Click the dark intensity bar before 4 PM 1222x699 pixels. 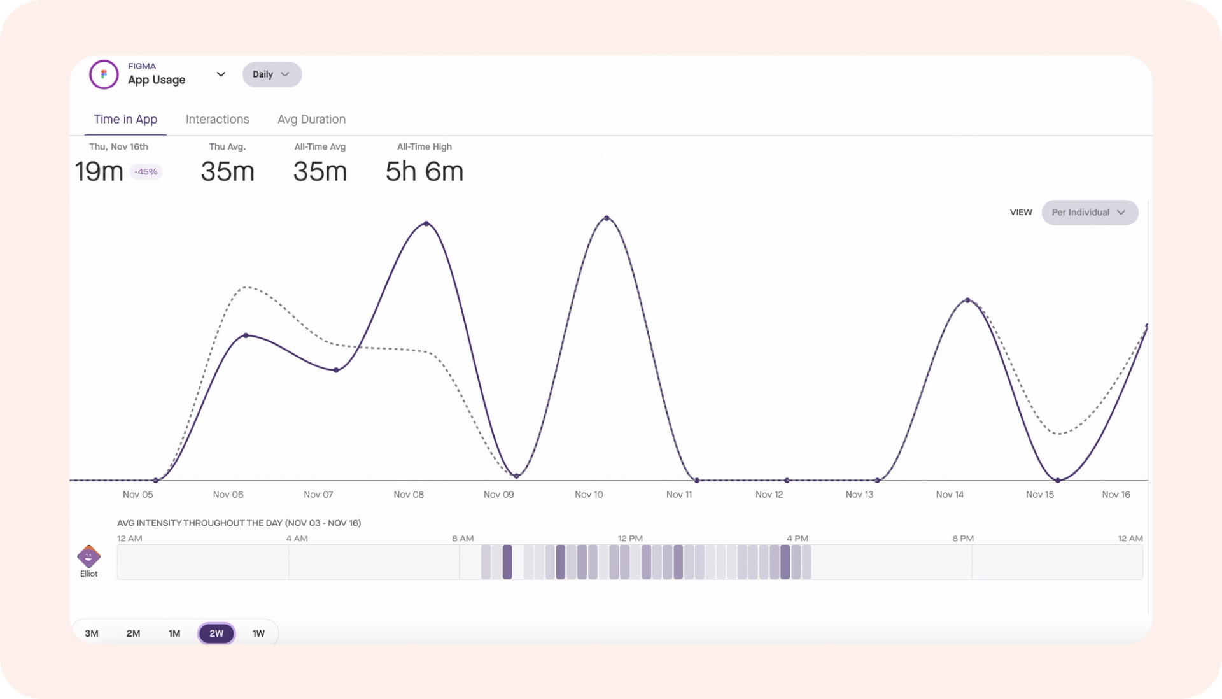785,561
